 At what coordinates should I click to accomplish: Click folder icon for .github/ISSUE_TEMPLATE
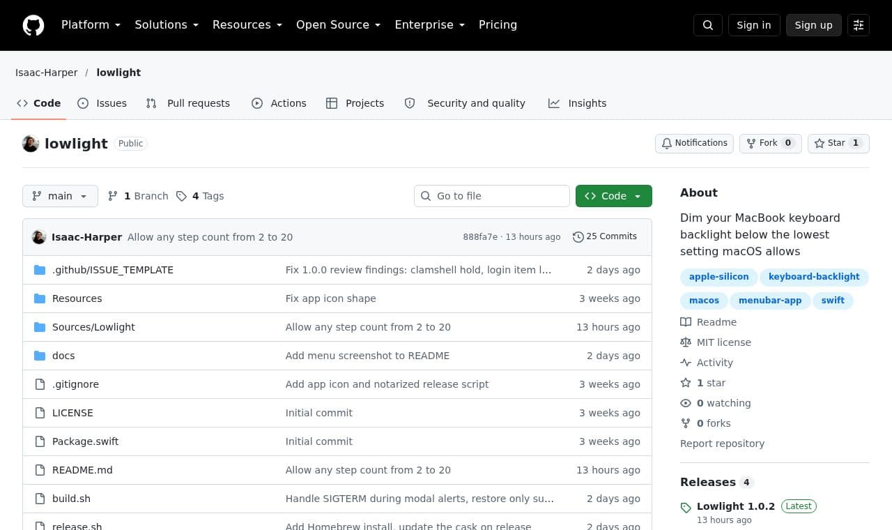[40, 270]
